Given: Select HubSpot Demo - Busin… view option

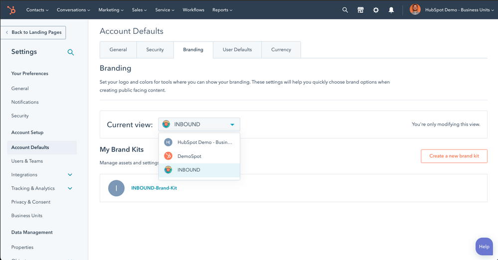Looking at the screenshot, I should click(199, 142).
